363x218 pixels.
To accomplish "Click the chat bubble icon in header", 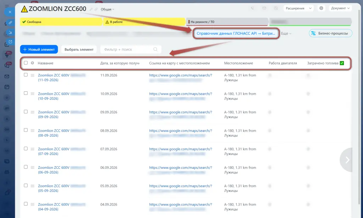I will click(276, 8).
